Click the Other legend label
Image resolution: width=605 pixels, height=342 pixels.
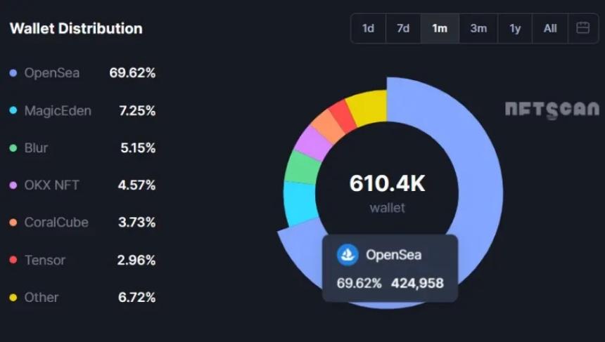[42, 297]
